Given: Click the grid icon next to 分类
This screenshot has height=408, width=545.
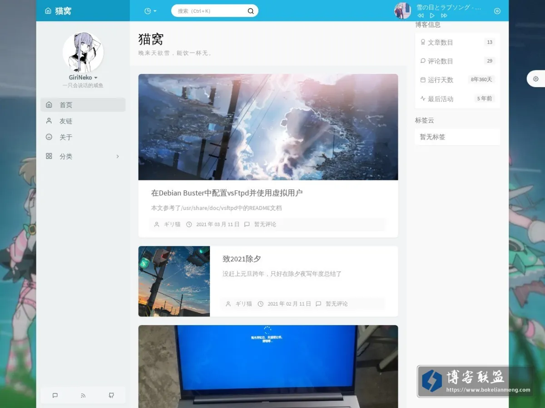Looking at the screenshot, I should click(x=49, y=156).
